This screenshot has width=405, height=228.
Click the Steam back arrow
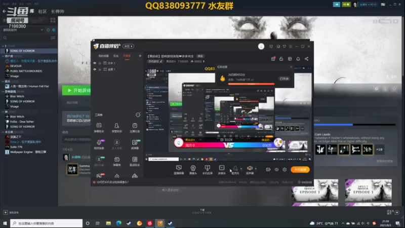click(4, 11)
